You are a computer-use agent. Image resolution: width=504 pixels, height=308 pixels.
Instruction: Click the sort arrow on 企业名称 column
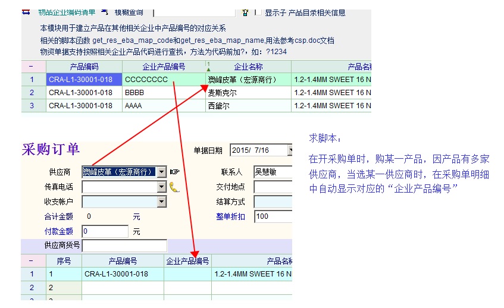click(208, 67)
